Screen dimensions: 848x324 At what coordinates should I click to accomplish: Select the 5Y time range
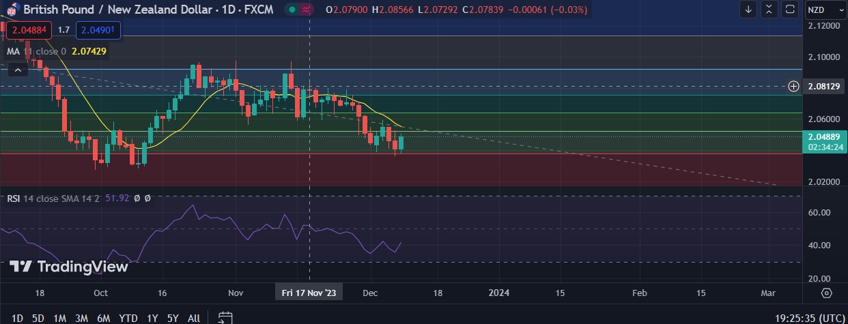[x=173, y=317]
